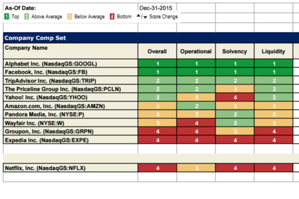Image resolution: width=299 pixels, height=199 pixels.
Task: Select Amazon.com, Inc. (NasdaqGS:AMZN) row name
Action: click(x=70, y=106)
